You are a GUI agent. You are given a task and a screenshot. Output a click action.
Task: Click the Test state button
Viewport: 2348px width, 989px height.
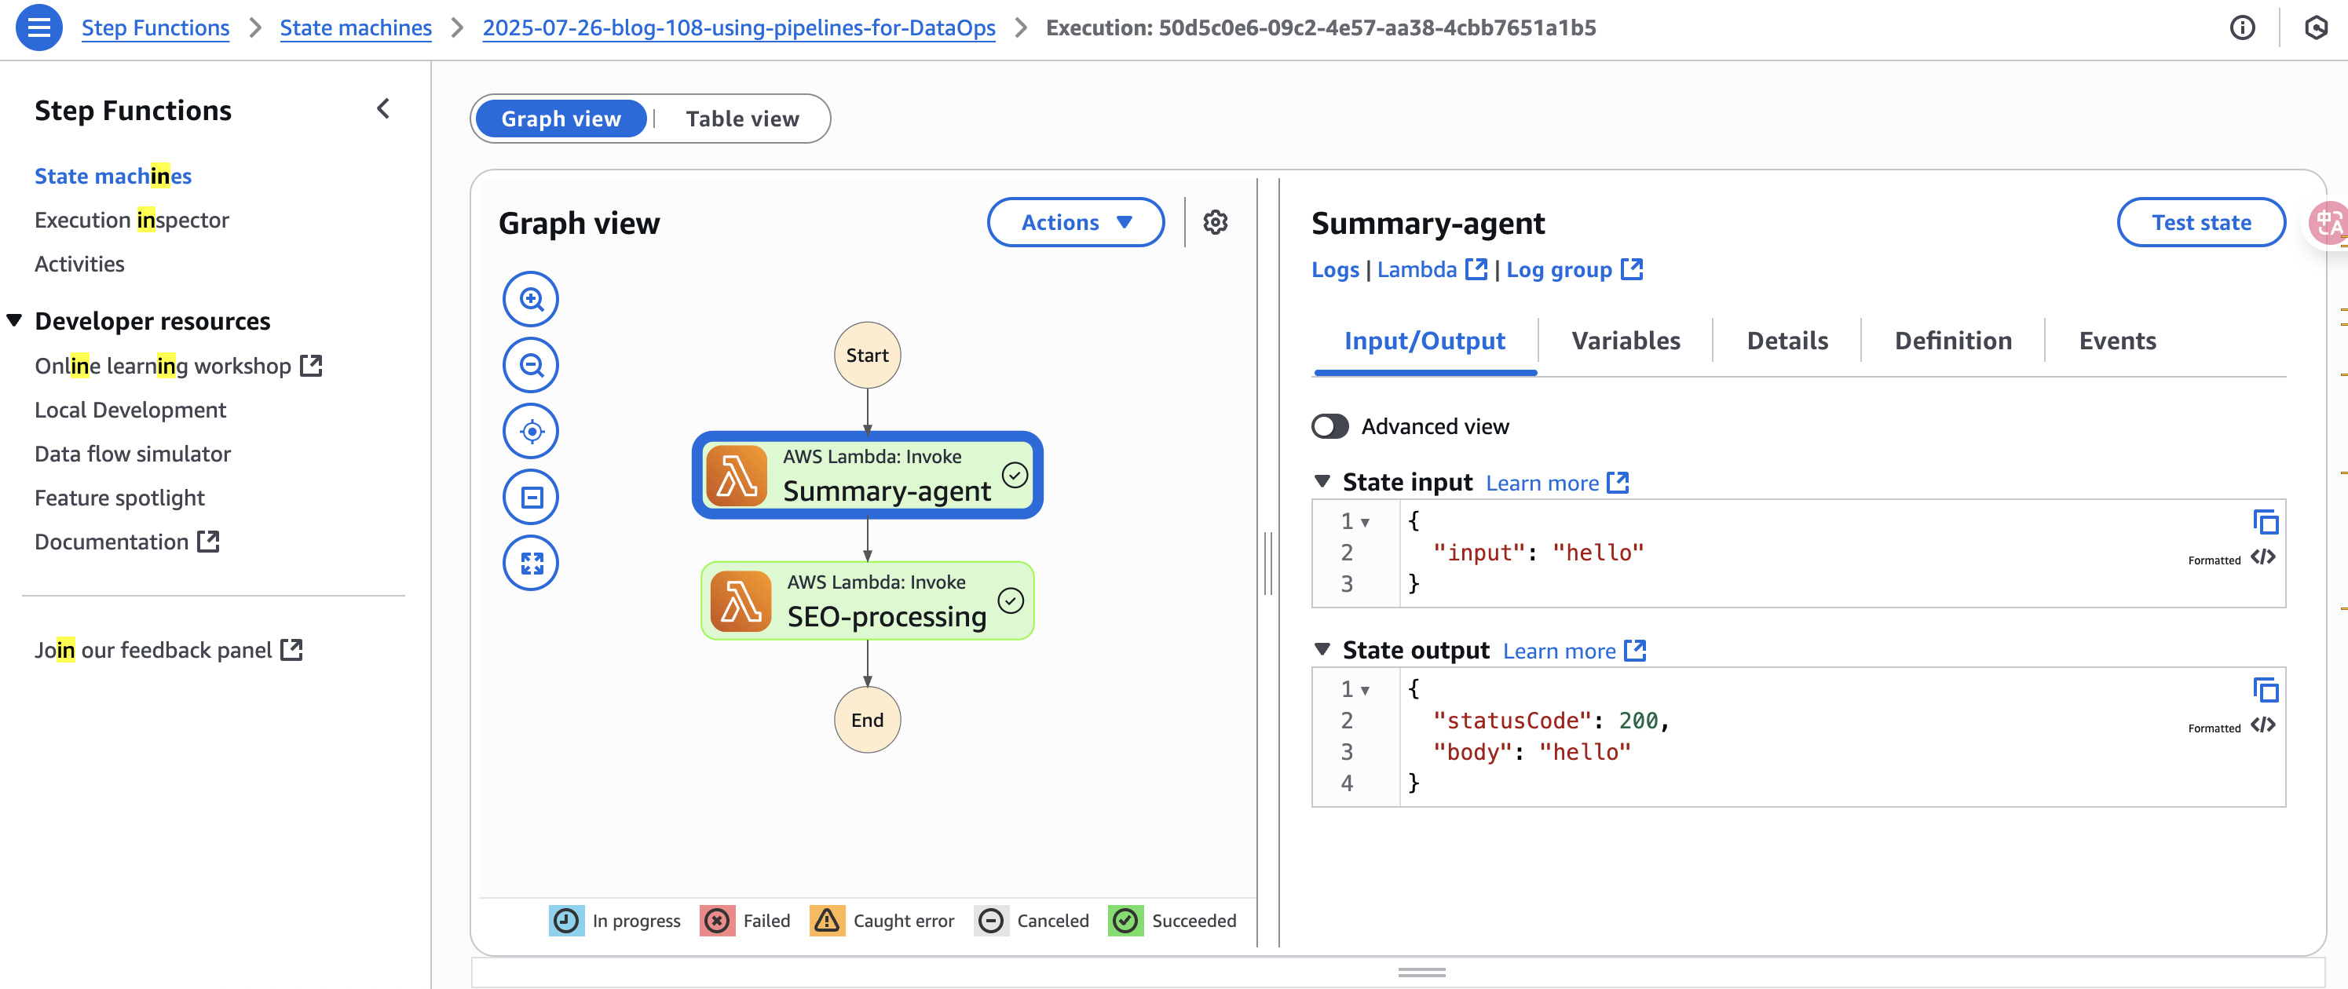(x=2200, y=222)
